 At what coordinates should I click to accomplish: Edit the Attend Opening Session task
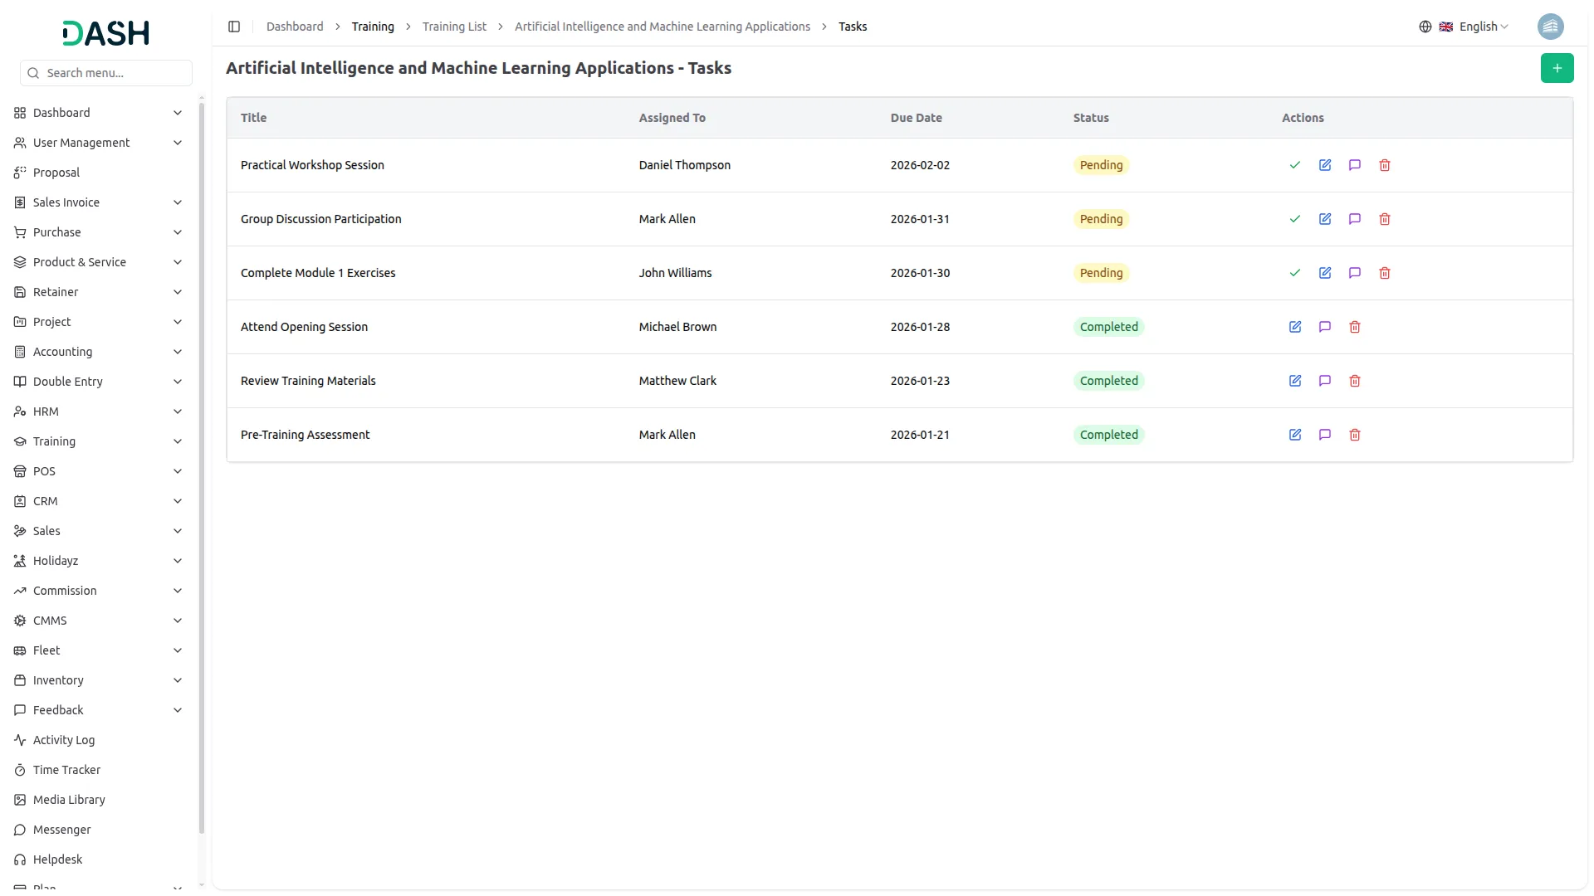(1295, 327)
